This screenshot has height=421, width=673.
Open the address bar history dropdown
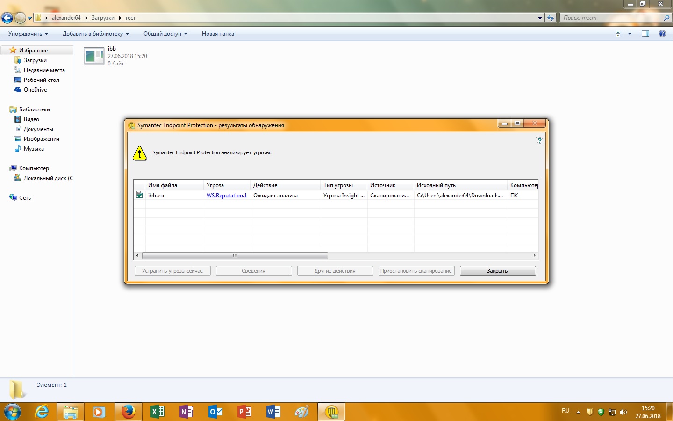pos(540,18)
